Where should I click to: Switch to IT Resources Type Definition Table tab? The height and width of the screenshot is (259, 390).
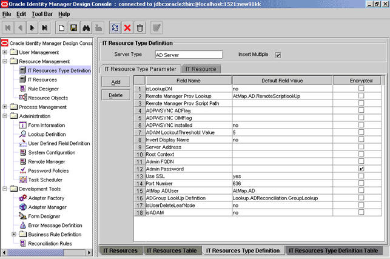[x=334, y=251]
